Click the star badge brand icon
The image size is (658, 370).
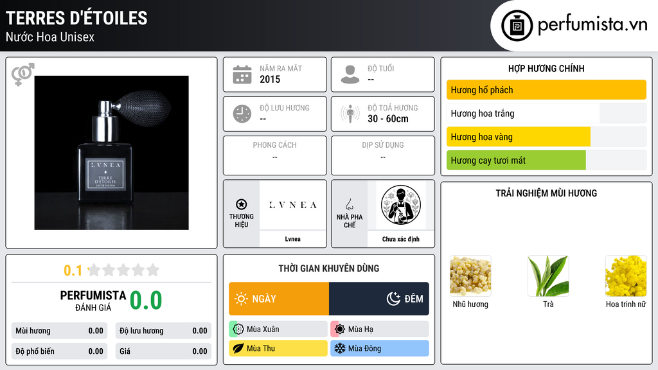pyautogui.click(x=242, y=204)
